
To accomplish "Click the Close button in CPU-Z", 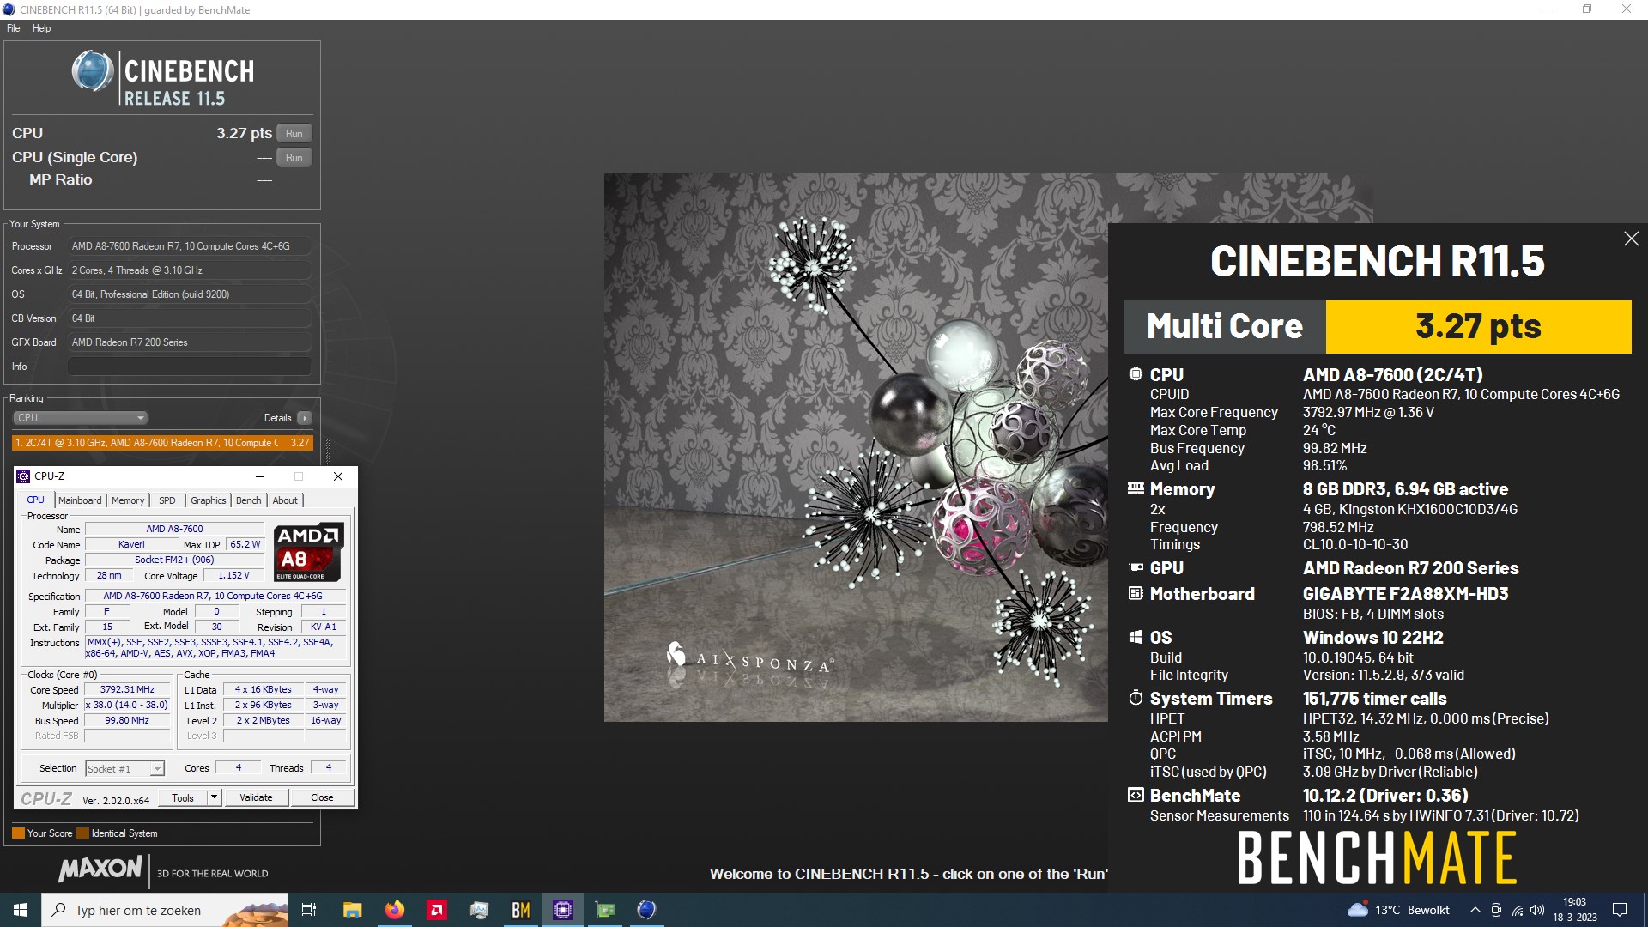I will point(322,797).
